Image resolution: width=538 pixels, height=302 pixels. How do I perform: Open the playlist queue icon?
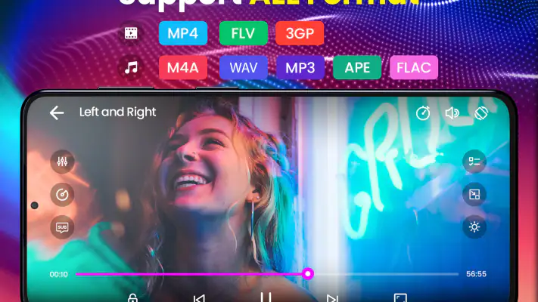pos(474,162)
